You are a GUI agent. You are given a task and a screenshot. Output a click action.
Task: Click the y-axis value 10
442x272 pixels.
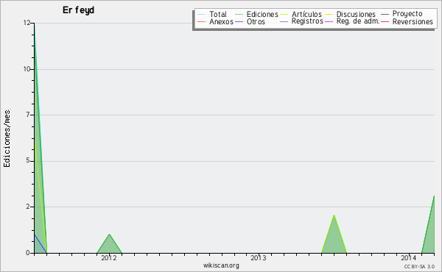point(27,69)
